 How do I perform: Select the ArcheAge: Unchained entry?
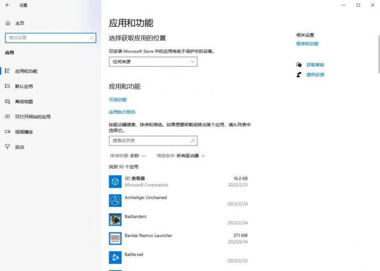coord(178,200)
